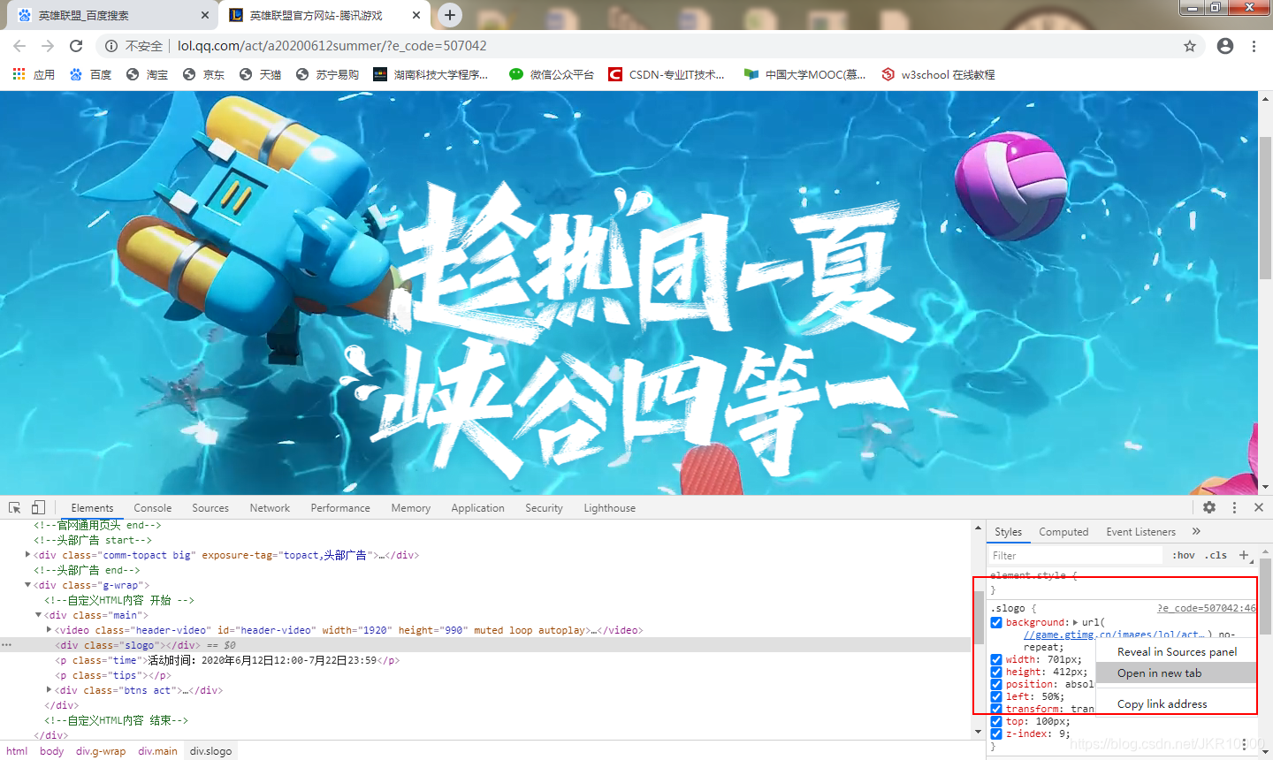Close the DevTools panel
Screen dimensions: 1273x760
1259,507
